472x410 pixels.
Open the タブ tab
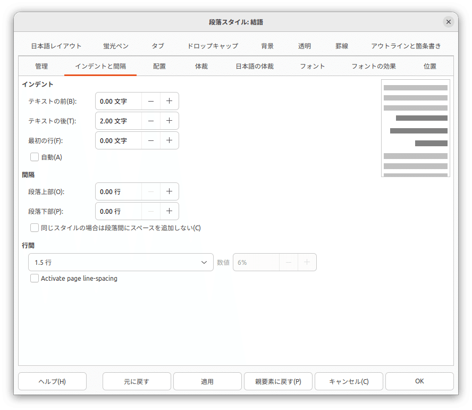pyautogui.click(x=158, y=46)
